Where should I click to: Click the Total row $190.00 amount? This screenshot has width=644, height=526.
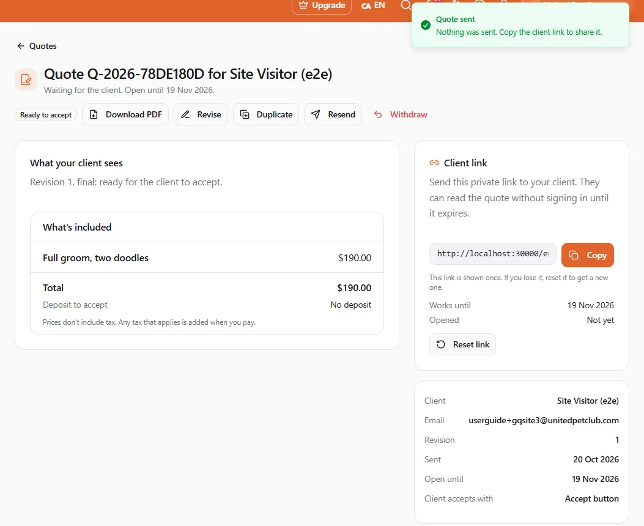coord(354,288)
